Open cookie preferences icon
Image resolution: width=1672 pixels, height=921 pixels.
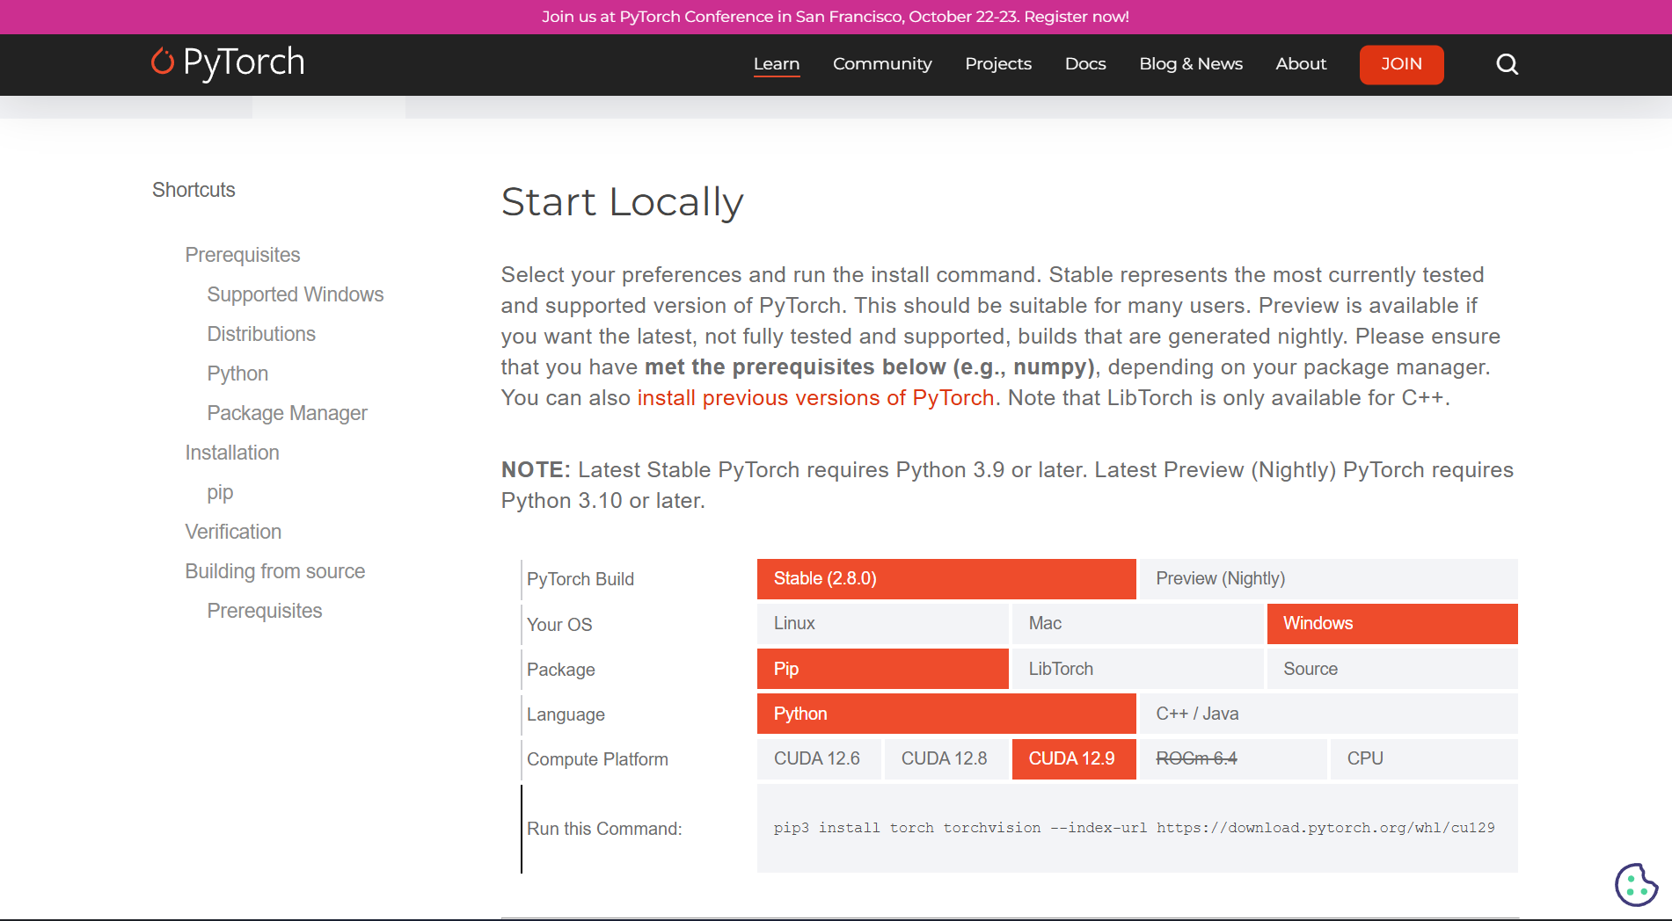(1636, 884)
